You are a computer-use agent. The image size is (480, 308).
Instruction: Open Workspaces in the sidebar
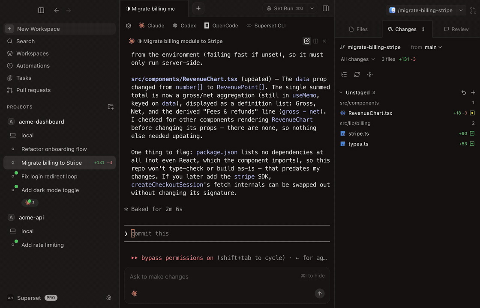pos(60,53)
